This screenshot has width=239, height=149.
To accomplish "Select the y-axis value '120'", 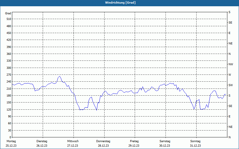I will 9,109.
